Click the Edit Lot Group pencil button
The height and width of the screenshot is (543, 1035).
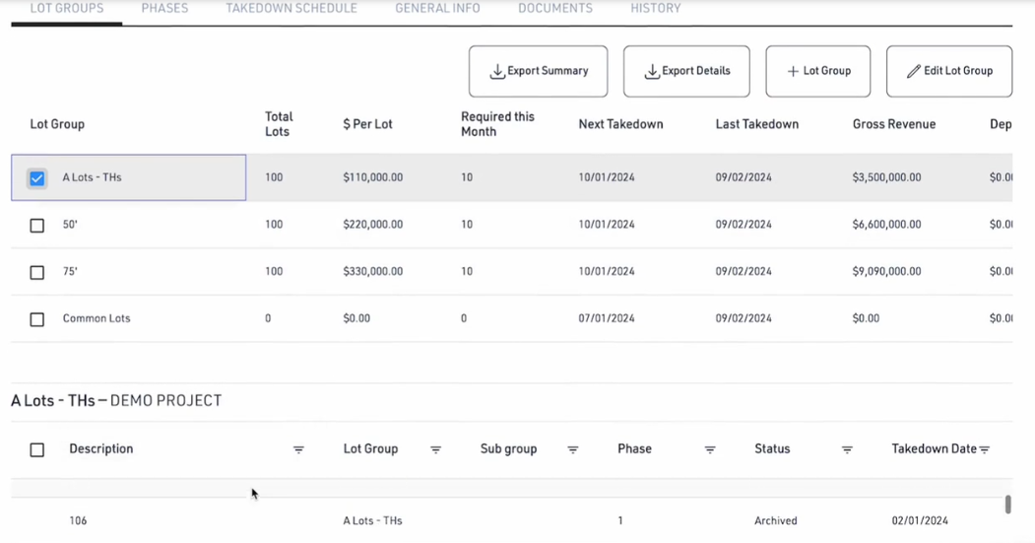point(948,71)
